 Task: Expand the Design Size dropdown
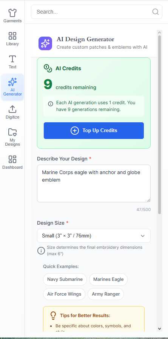point(94,236)
